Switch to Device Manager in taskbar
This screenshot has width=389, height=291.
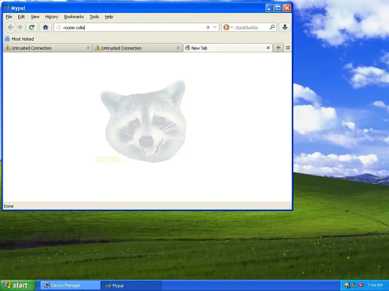click(70, 286)
